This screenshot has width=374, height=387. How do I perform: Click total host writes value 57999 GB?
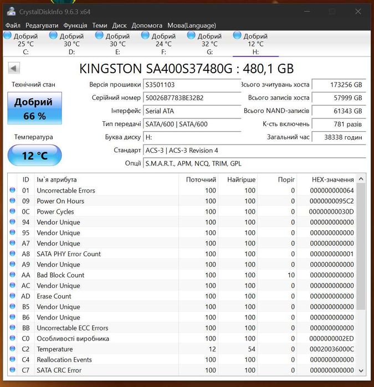(x=339, y=98)
